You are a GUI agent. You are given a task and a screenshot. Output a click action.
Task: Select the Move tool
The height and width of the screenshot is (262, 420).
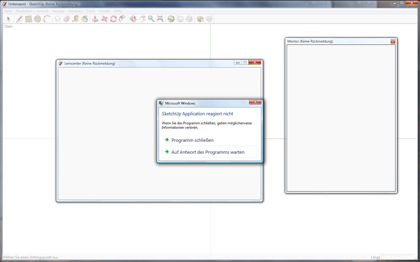(104, 19)
